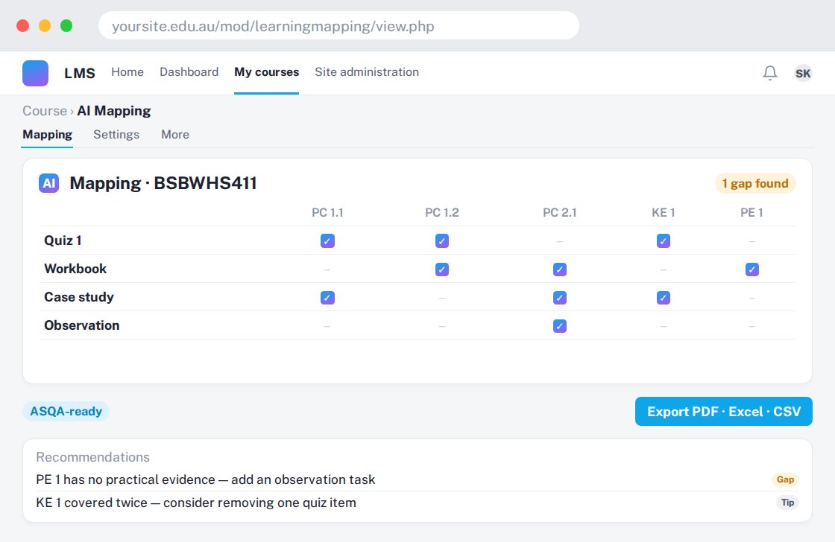Switch to the Mapping tab
This screenshot has height=542, width=835.
48,135
